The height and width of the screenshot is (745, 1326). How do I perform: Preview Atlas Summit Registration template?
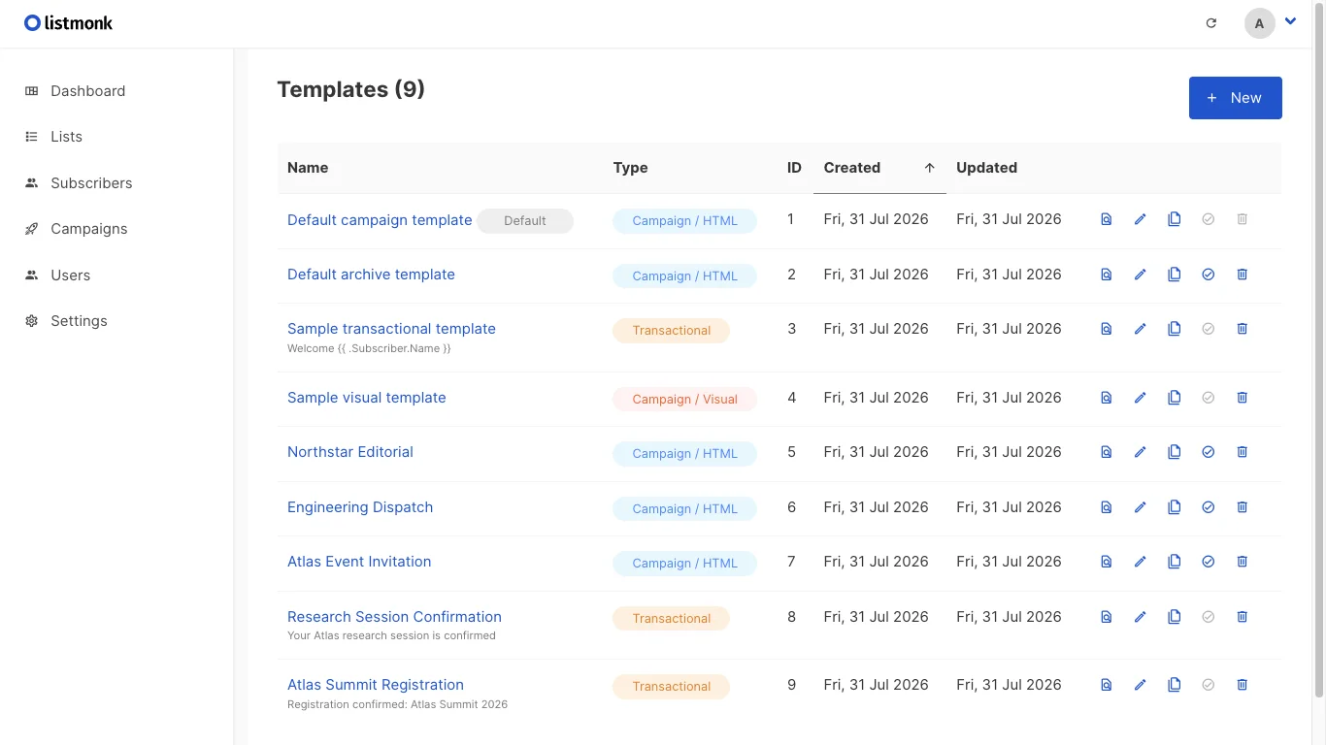click(1107, 685)
